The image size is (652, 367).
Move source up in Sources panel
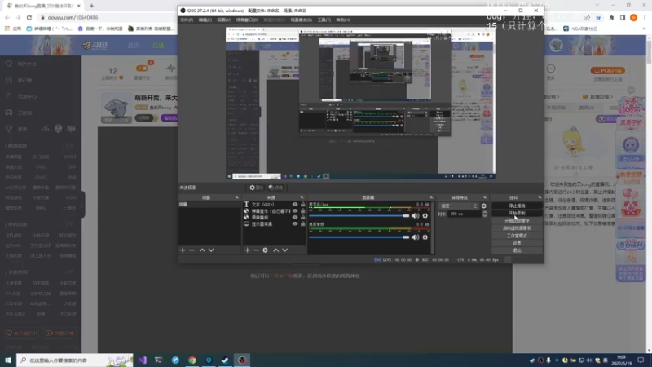click(x=275, y=250)
